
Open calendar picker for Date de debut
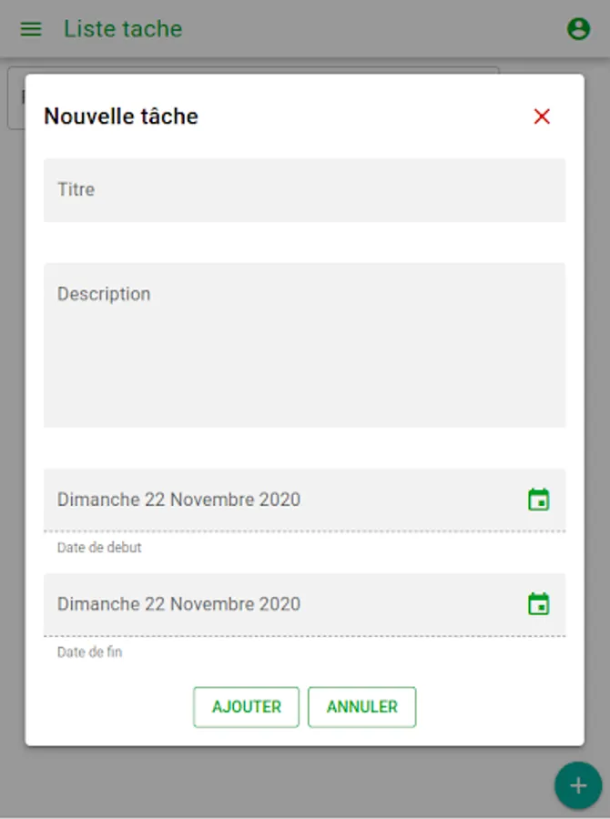tap(539, 500)
